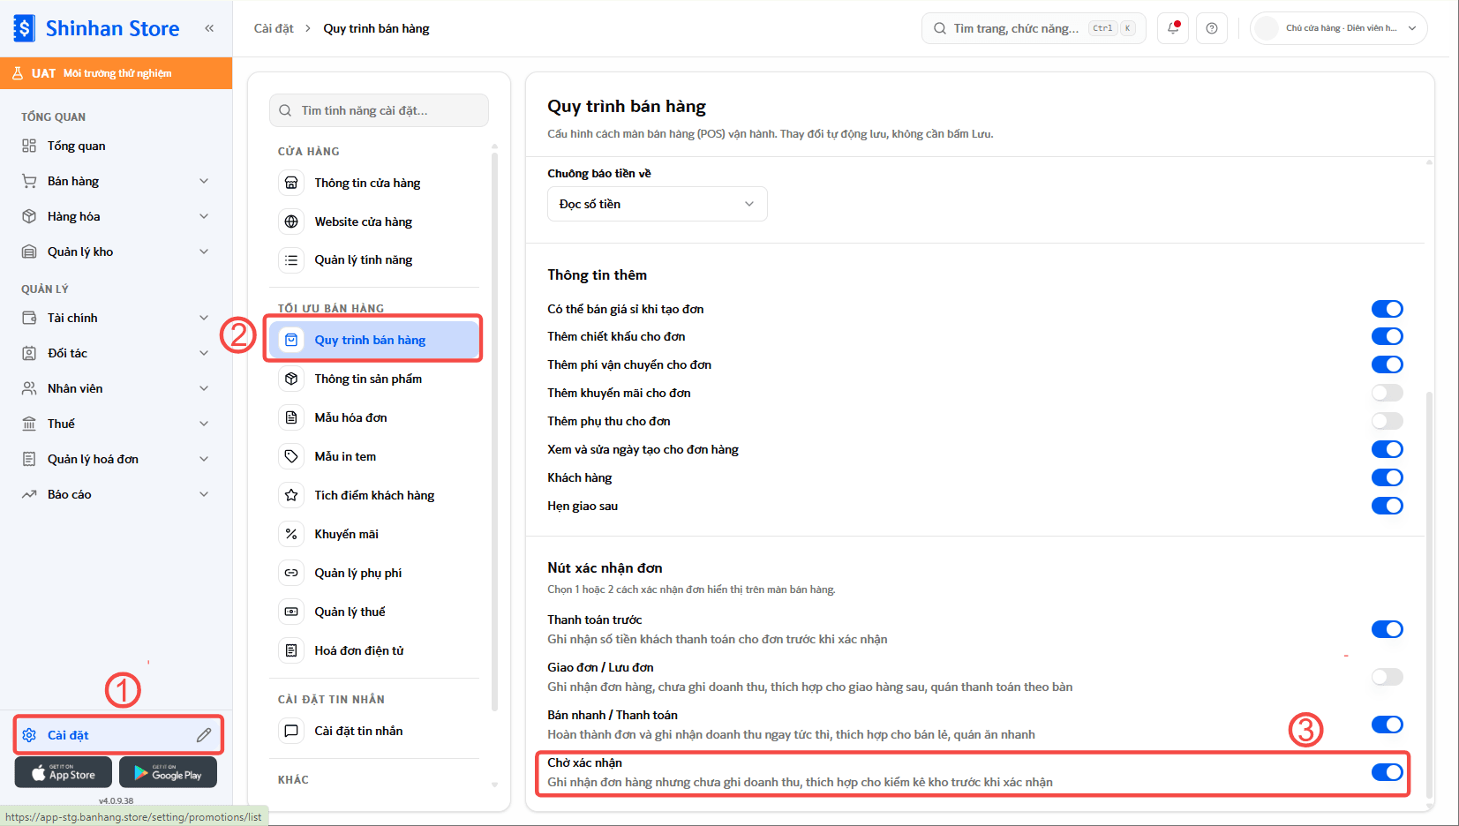
Task: Click the settings list scrollbar
Action: [x=494, y=432]
